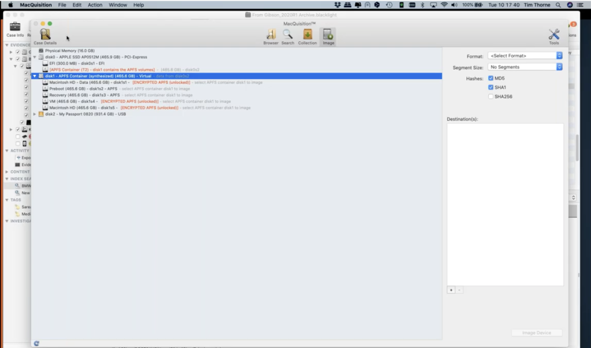Open the Tools wrench-and-screwdriver icon
This screenshot has height=348, width=591.
(553, 36)
